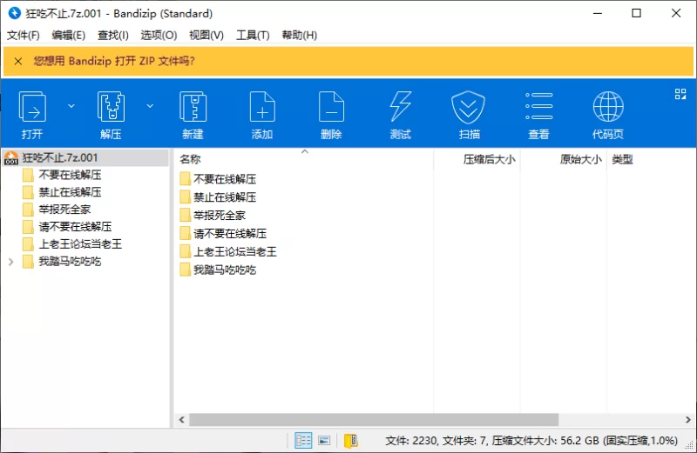This screenshot has height=453, width=697.
Task: Click folder icon of 上老王论坛当老王 in tree
Action: point(28,244)
